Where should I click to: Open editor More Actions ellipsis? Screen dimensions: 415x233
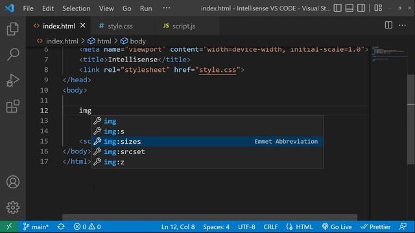click(x=402, y=25)
